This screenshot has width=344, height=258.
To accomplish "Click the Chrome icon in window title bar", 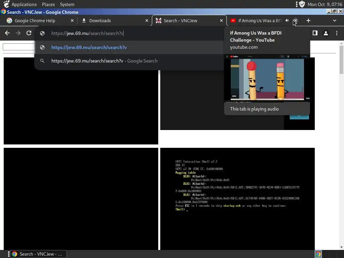I will [3, 12].
